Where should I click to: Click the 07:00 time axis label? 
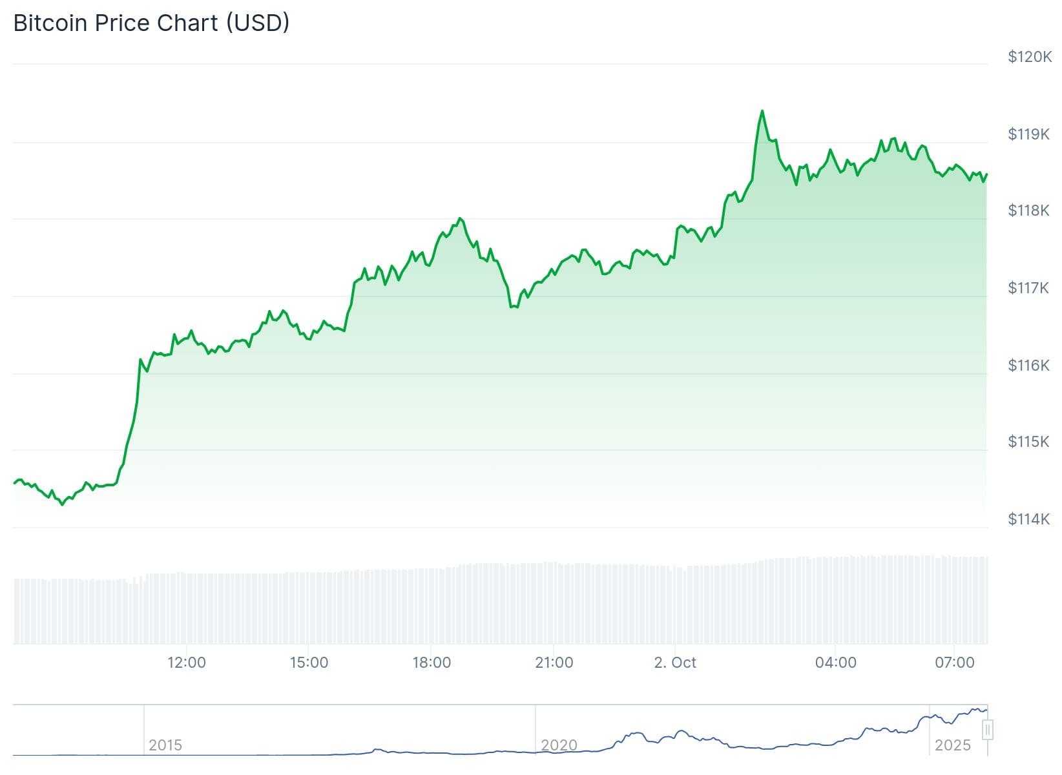click(x=955, y=663)
